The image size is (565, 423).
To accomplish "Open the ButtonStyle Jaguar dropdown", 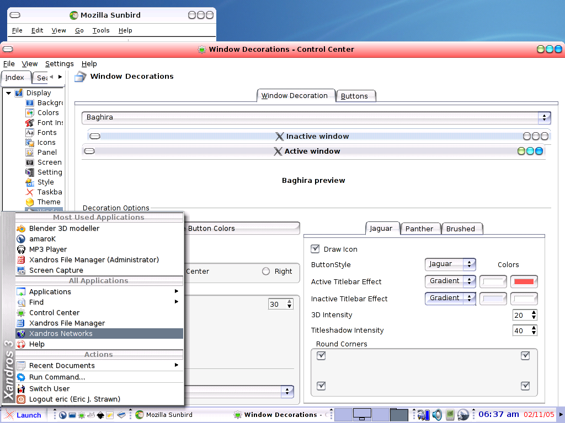I will (x=450, y=264).
